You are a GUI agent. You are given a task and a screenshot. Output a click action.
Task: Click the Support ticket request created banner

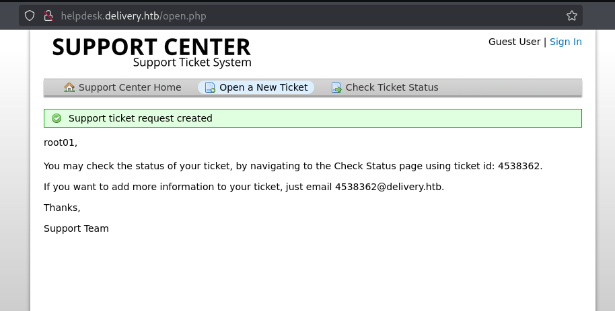pyautogui.click(x=313, y=118)
